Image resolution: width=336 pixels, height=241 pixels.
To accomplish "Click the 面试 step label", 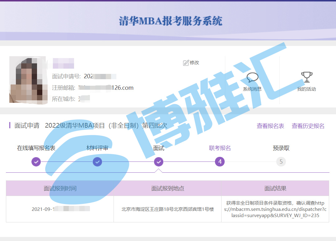I will [159, 148].
